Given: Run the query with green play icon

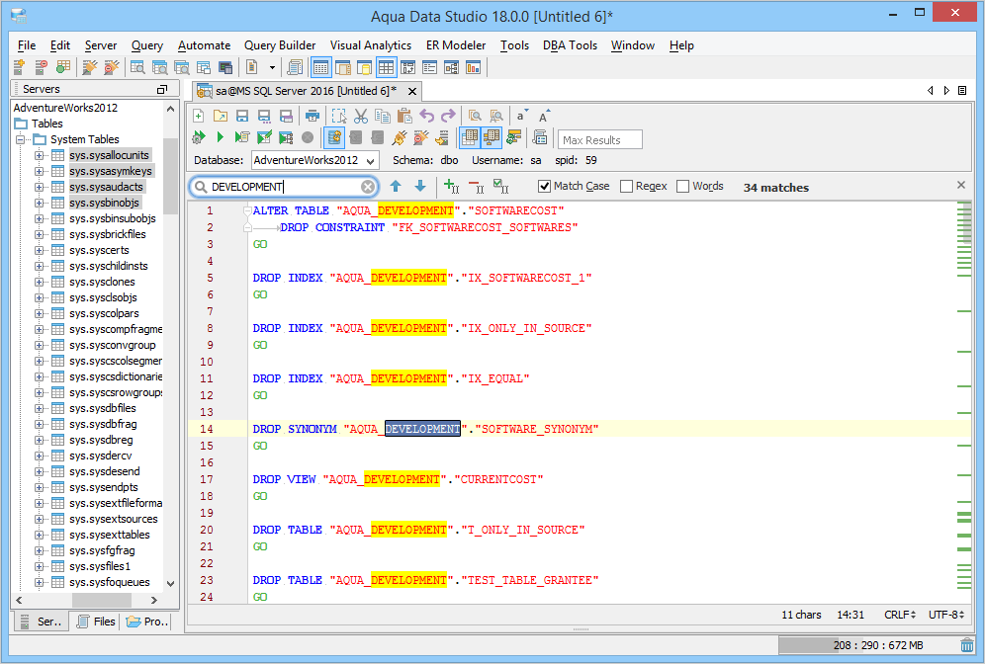Looking at the screenshot, I should [220, 137].
